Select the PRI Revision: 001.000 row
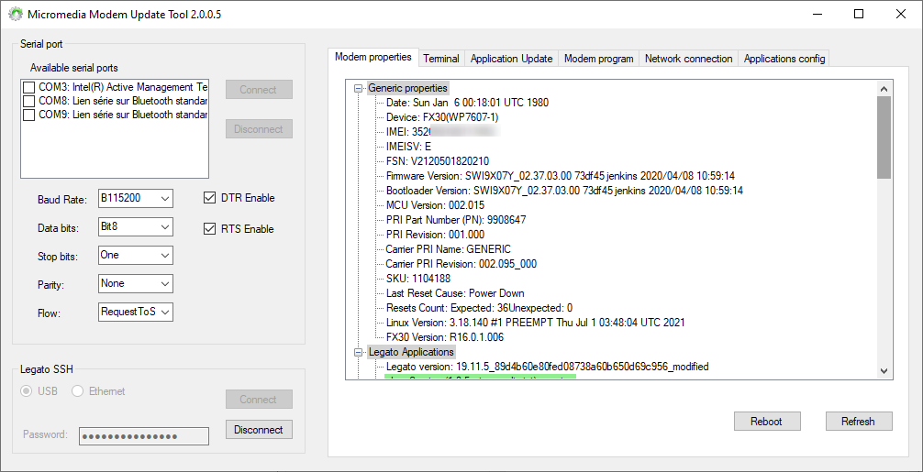Screen dimensions: 923x472 436,236
